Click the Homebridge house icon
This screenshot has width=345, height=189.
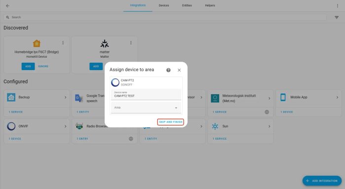[x=37, y=43]
